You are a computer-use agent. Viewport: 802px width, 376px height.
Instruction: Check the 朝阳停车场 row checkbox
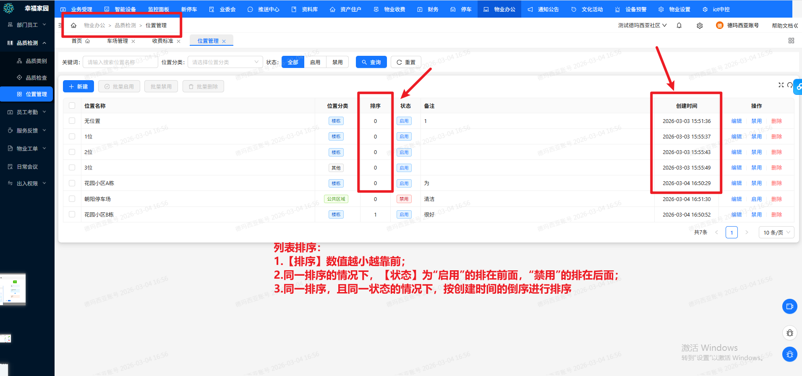[72, 199]
